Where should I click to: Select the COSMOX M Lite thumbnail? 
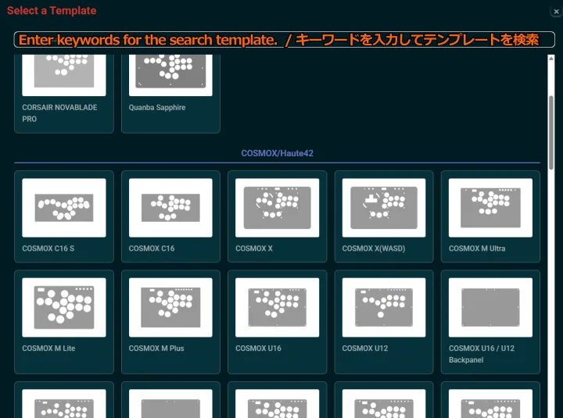click(x=64, y=308)
